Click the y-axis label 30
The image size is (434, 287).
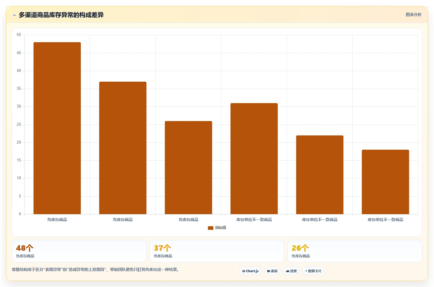point(19,106)
